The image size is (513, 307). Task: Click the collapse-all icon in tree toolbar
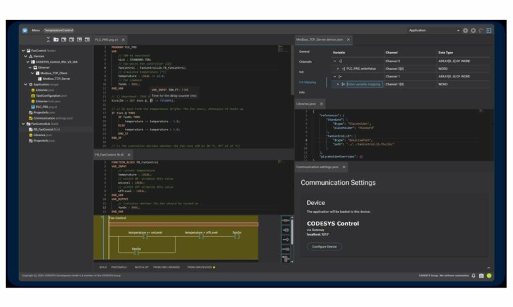pyautogui.click(x=48, y=39)
